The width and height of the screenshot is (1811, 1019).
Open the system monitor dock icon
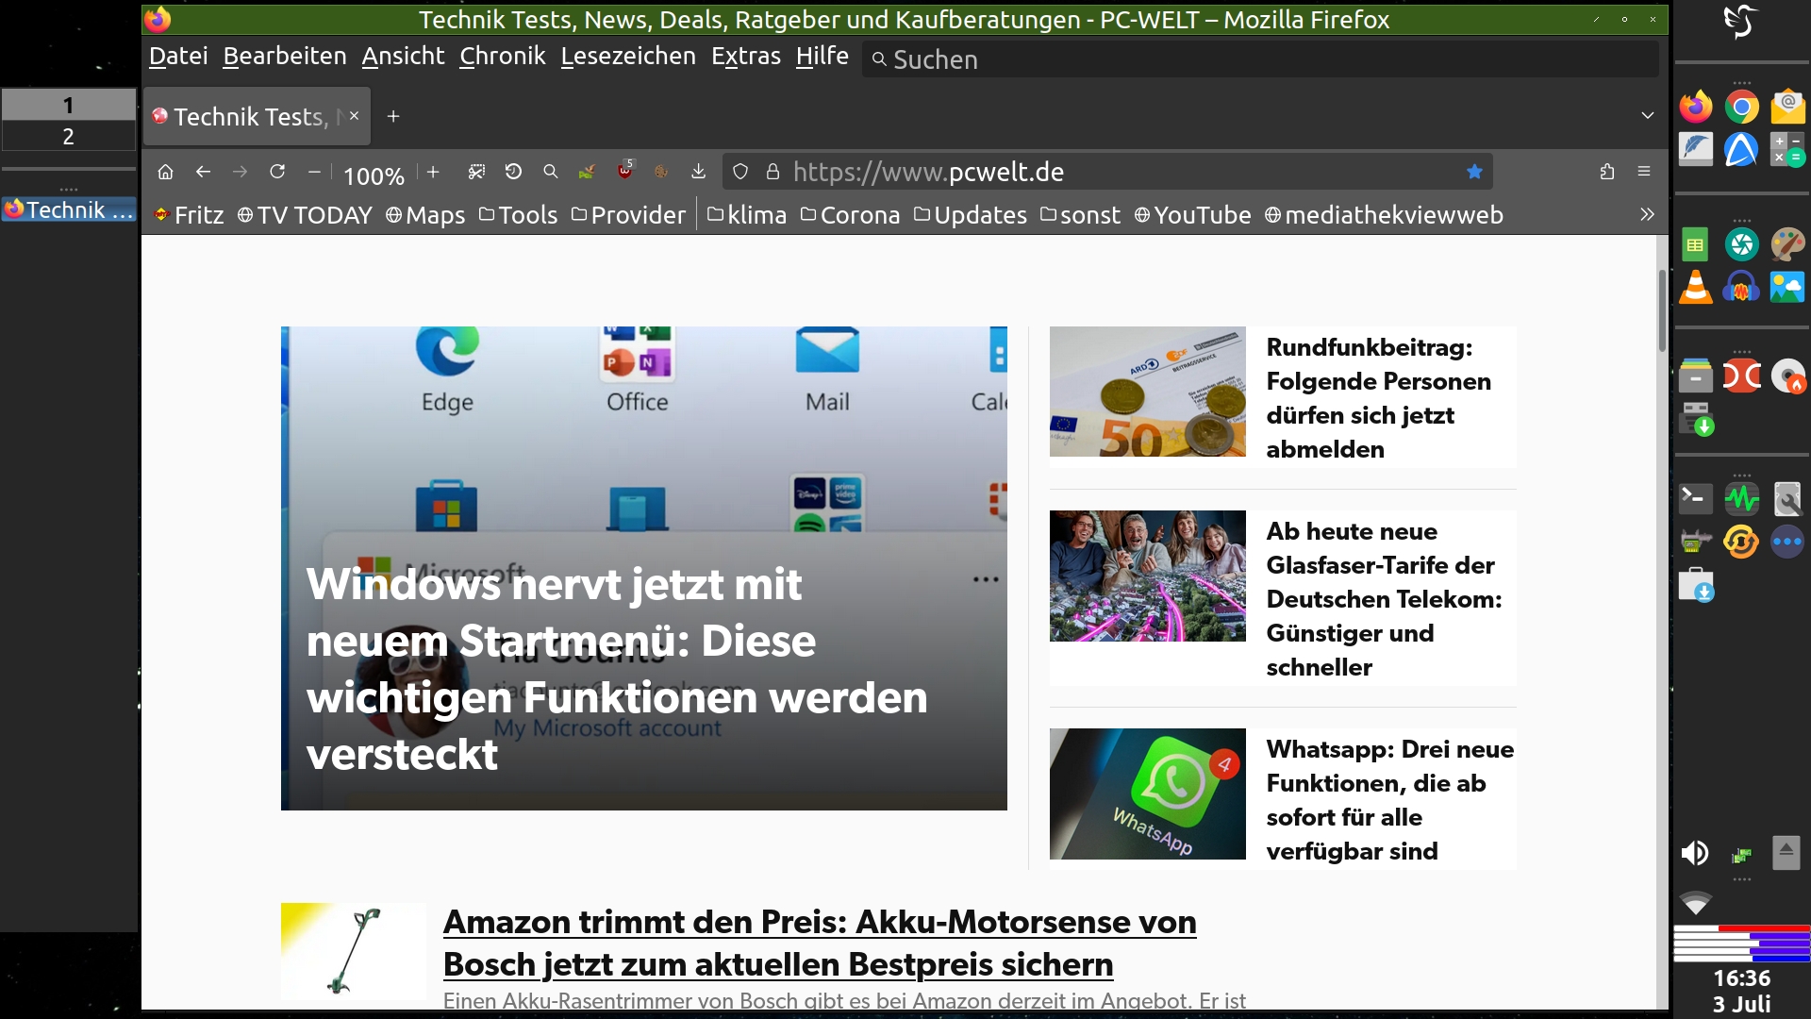1741,498
